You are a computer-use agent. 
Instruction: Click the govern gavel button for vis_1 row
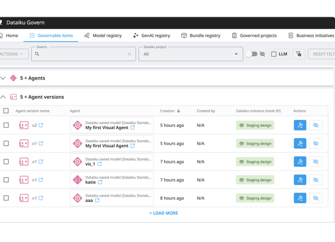coord(300,162)
